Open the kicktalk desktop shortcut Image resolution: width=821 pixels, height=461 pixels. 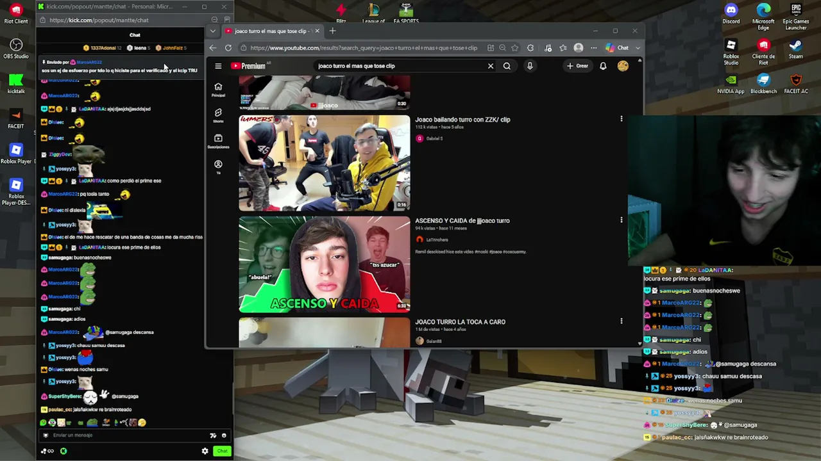point(16,83)
